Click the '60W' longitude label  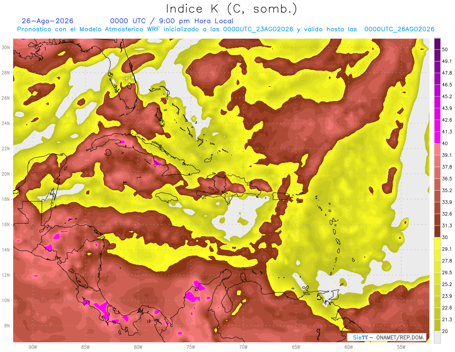tap(349, 347)
